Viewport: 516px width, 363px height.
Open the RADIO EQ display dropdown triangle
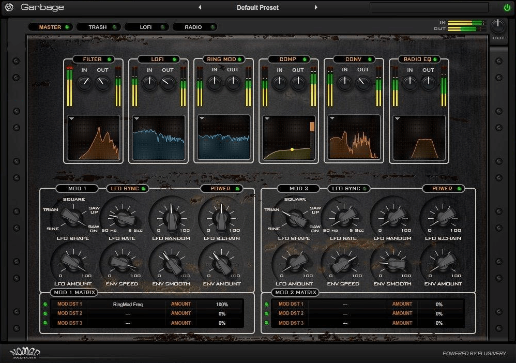(398, 119)
